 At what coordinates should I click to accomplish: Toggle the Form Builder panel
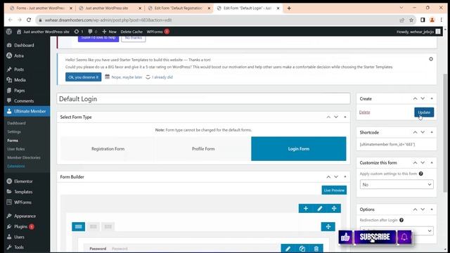pyautogui.click(x=345, y=177)
